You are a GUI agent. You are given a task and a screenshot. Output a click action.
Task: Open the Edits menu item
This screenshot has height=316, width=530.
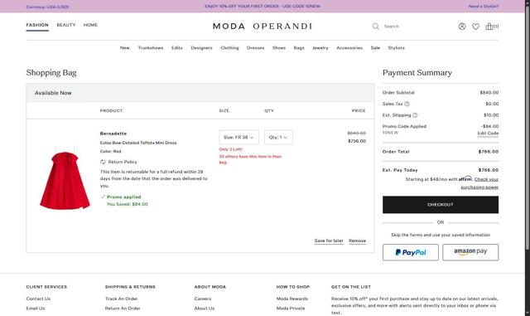coord(176,48)
